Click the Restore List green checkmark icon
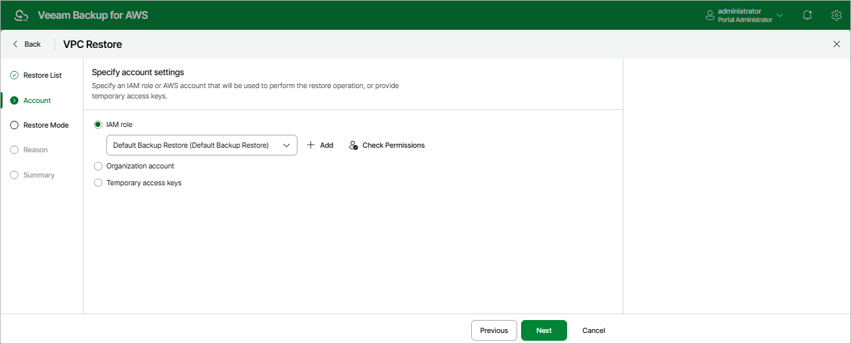 coord(14,75)
